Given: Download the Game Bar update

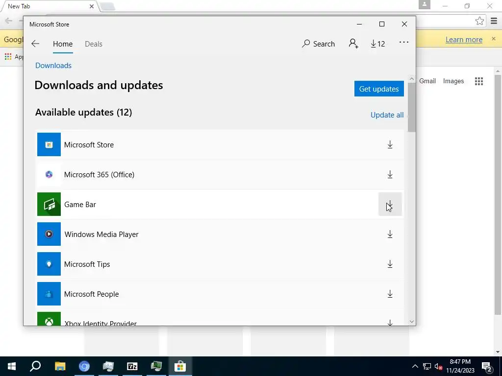Looking at the screenshot, I should point(390,204).
